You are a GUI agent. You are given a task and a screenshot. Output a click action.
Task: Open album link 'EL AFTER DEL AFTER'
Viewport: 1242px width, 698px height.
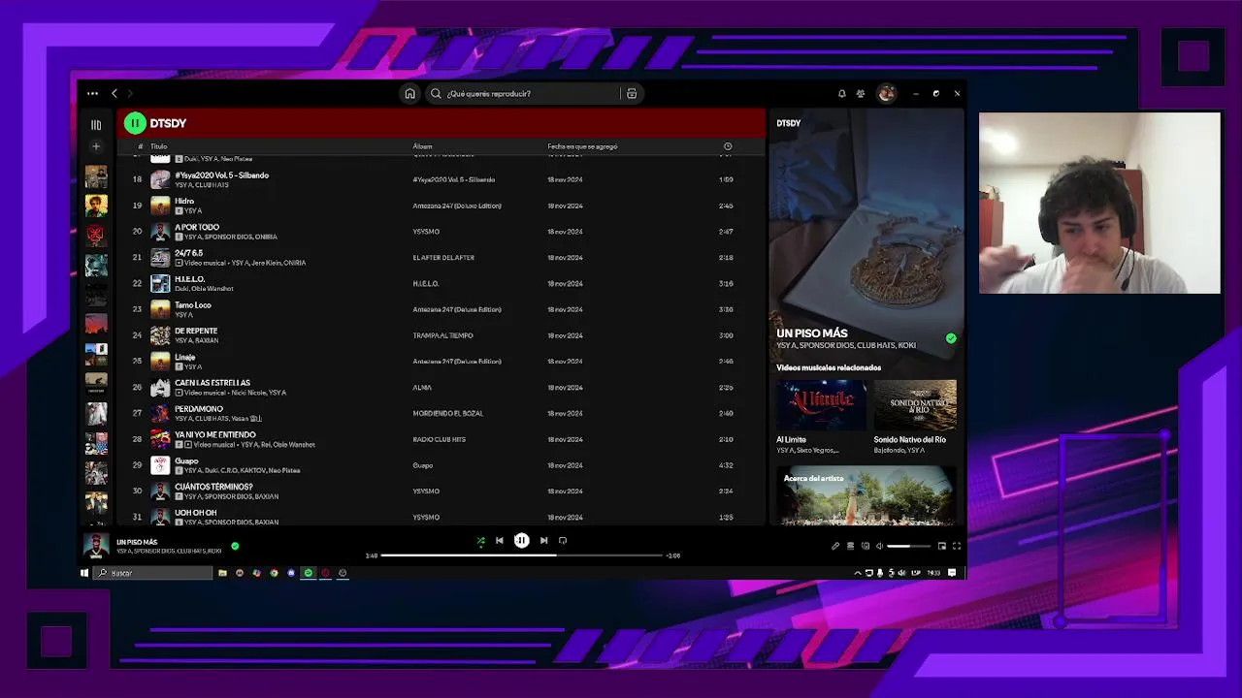click(x=443, y=258)
